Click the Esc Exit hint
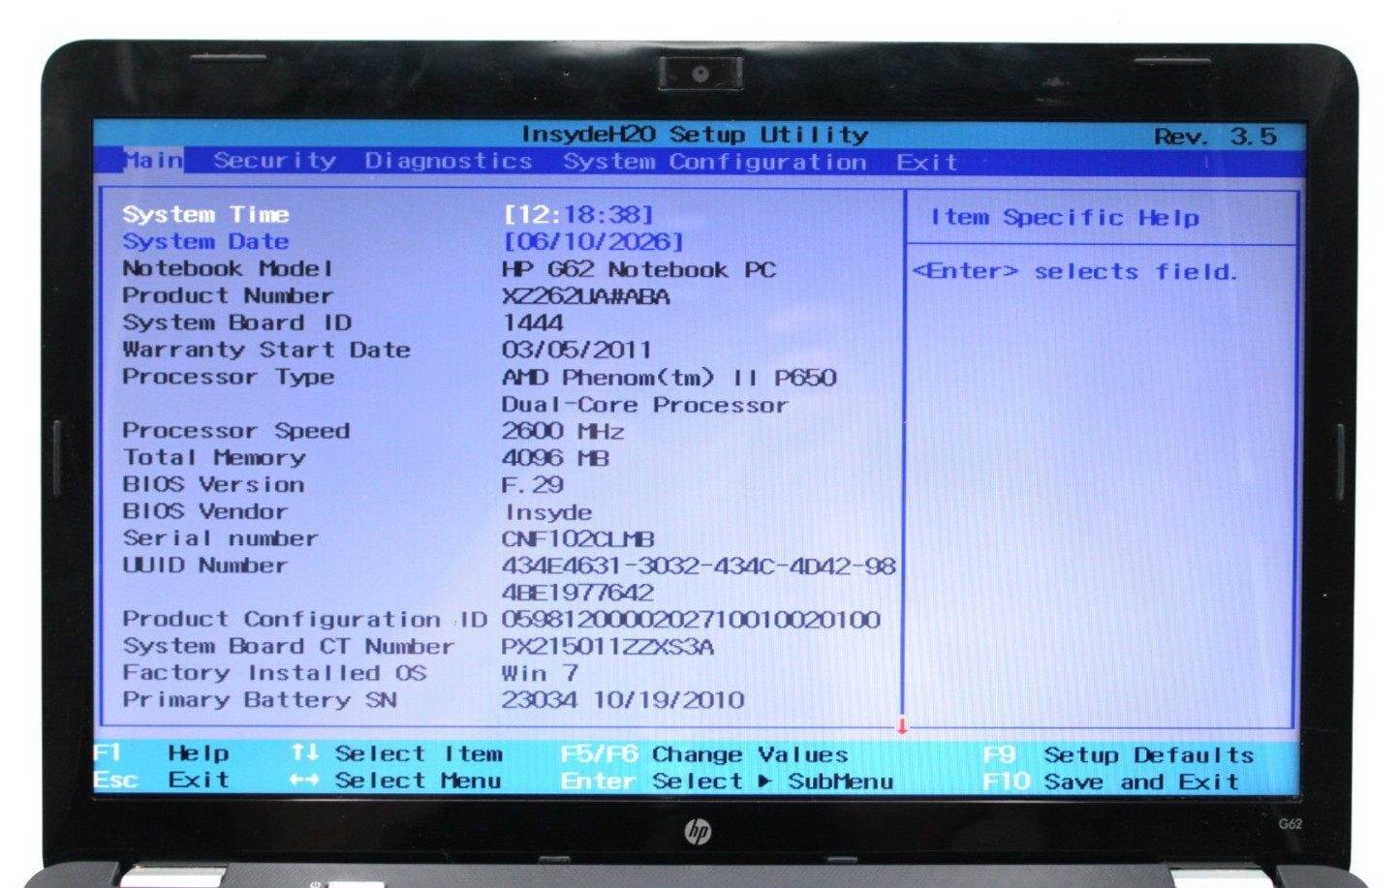 tap(162, 780)
